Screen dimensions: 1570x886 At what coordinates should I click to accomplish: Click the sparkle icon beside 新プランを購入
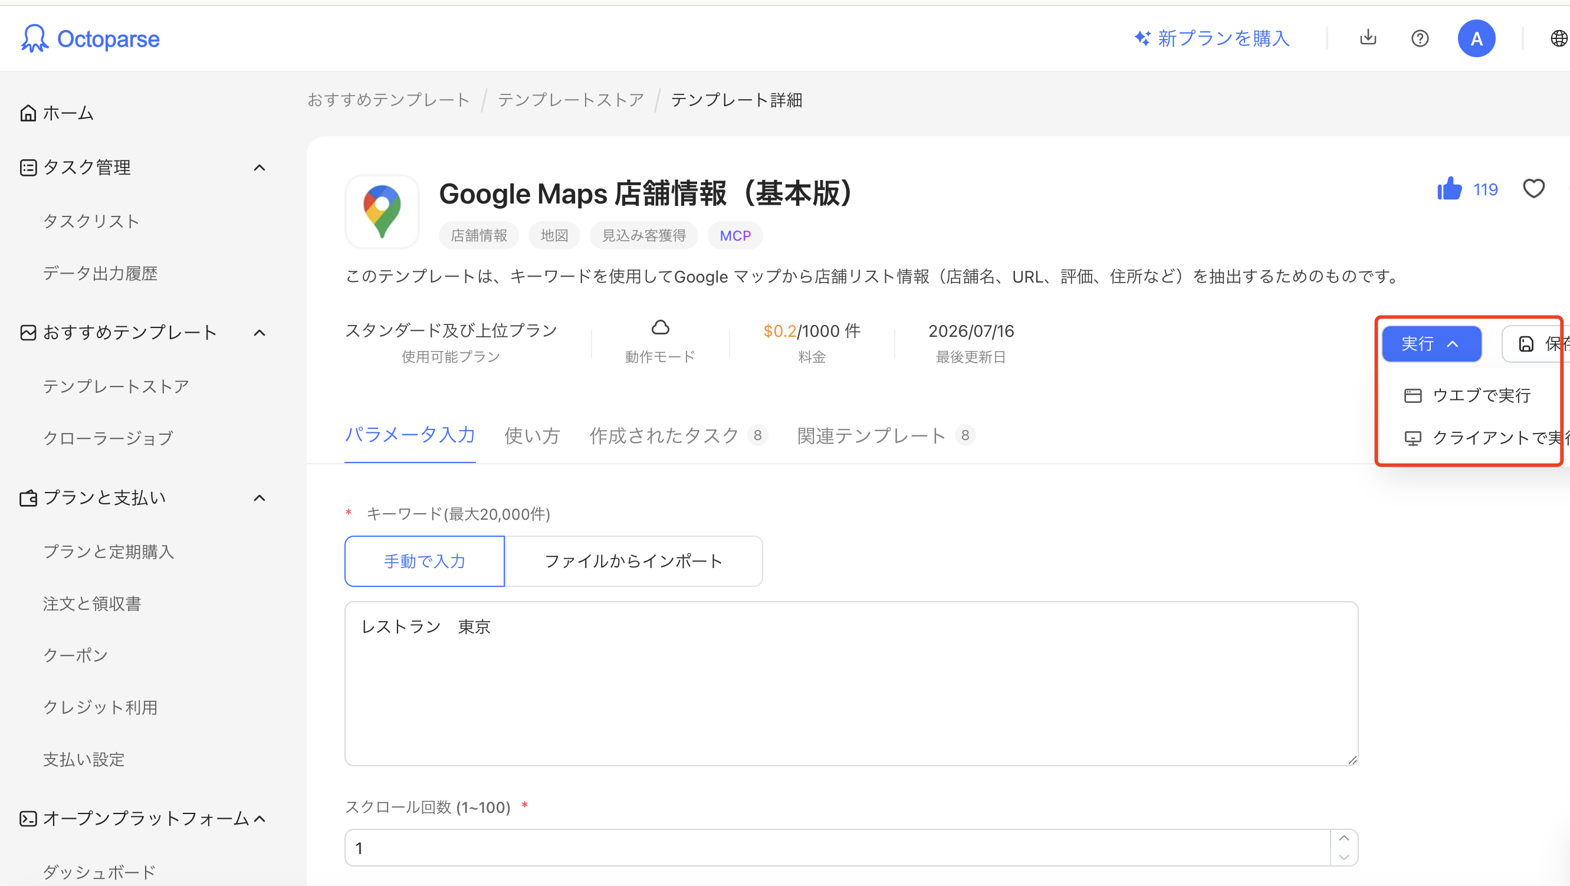[1142, 38]
